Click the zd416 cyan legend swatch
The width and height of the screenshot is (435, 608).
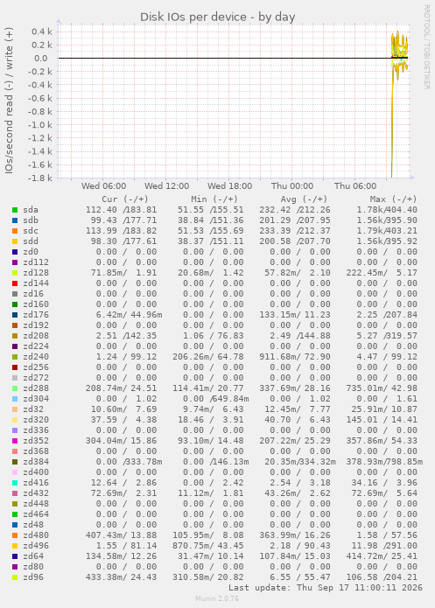pyautogui.click(x=15, y=483)
